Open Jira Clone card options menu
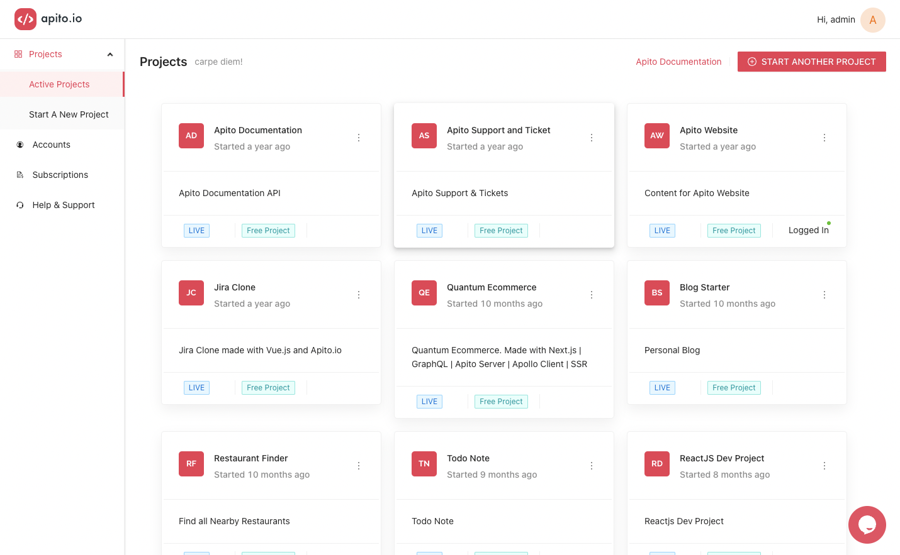900x555 pixels. coord(359,295)
